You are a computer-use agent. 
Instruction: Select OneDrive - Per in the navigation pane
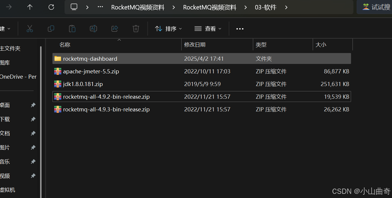18,77
